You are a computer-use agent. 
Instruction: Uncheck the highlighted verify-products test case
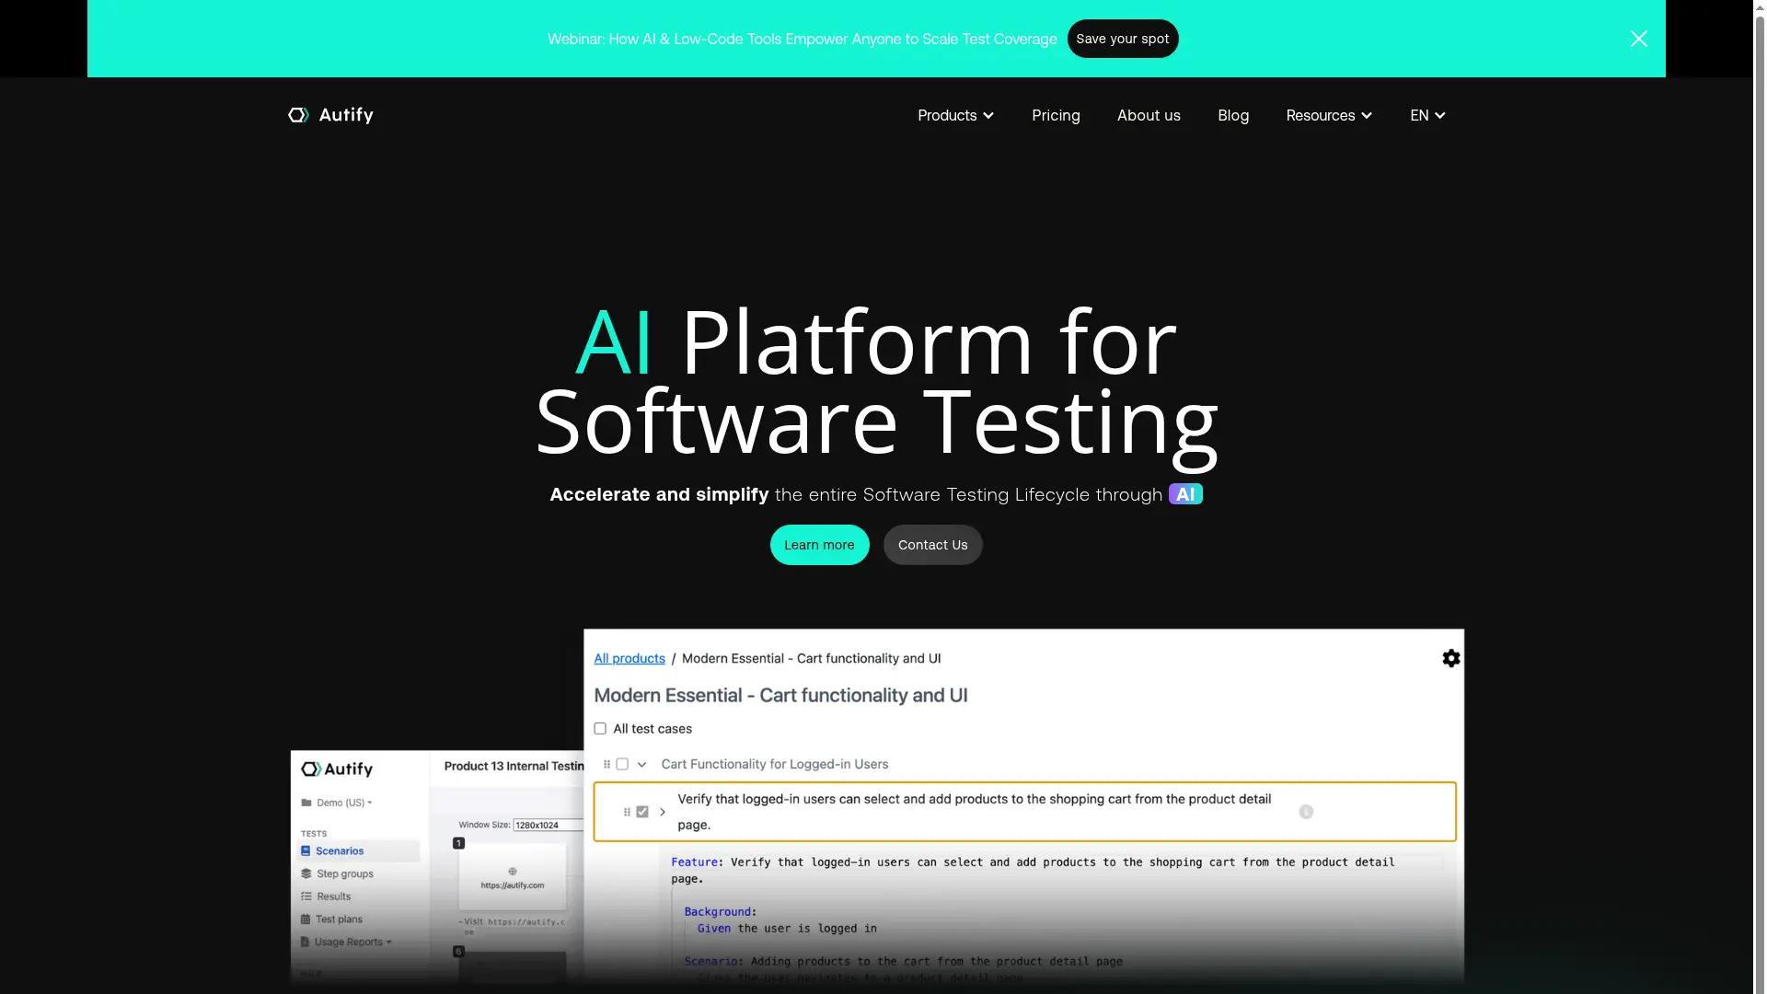641,811
